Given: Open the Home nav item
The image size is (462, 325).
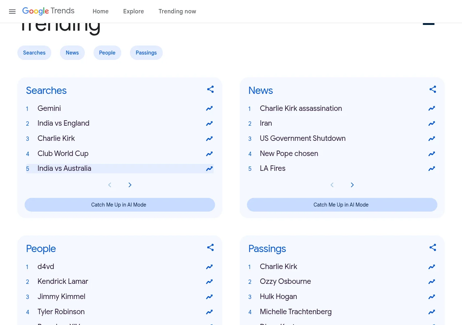Looking at the screenshot, I should coord(101,11).
